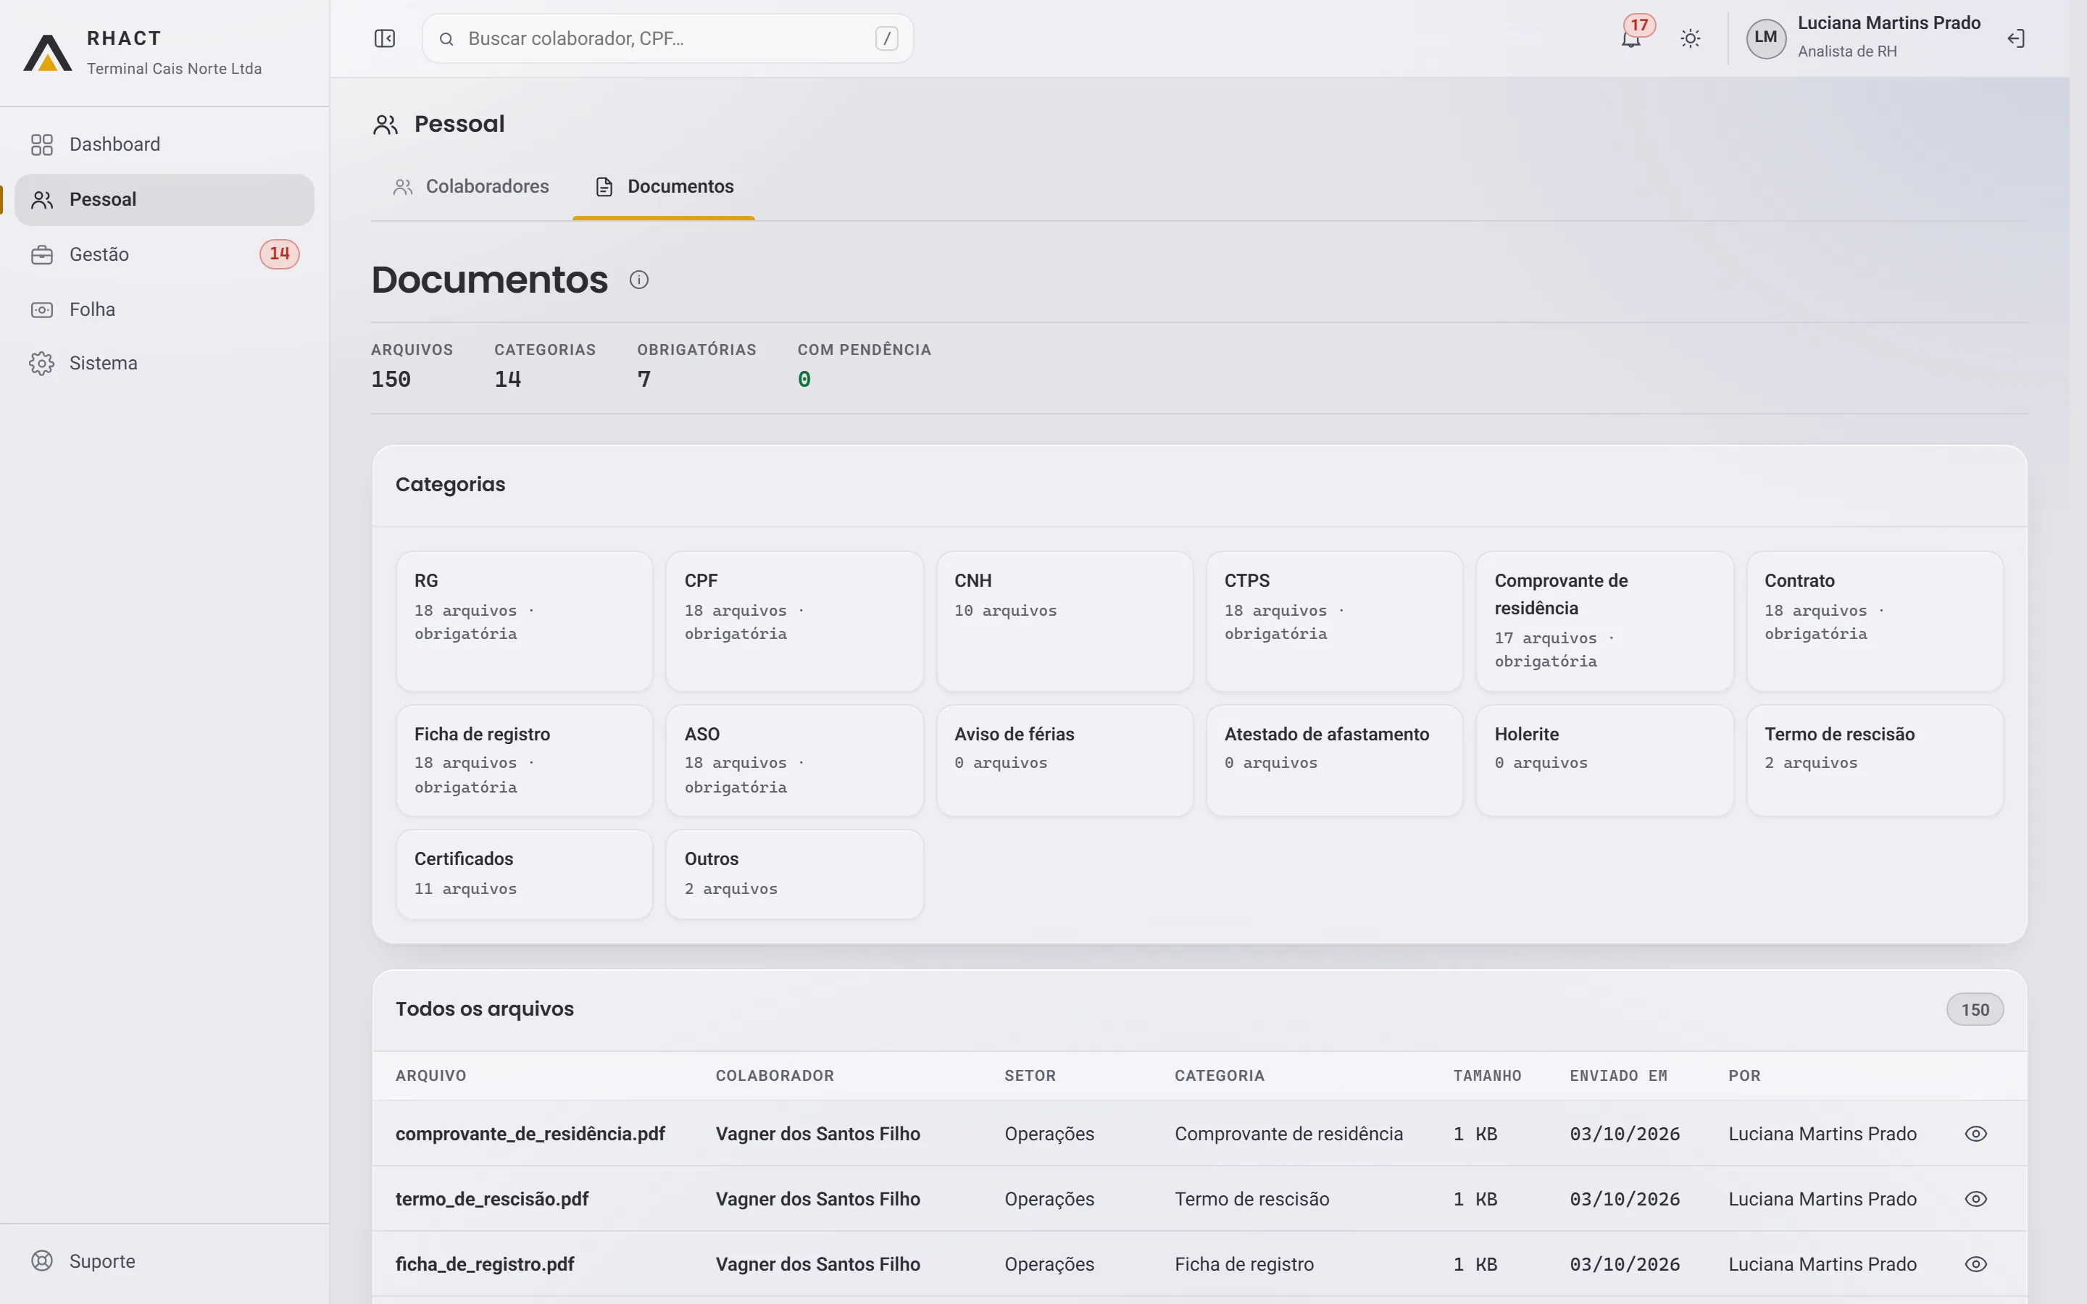Click the ENVIADO EM column header
This screenshot has width=2087, height=1304.
[x=1618, y=1076]
